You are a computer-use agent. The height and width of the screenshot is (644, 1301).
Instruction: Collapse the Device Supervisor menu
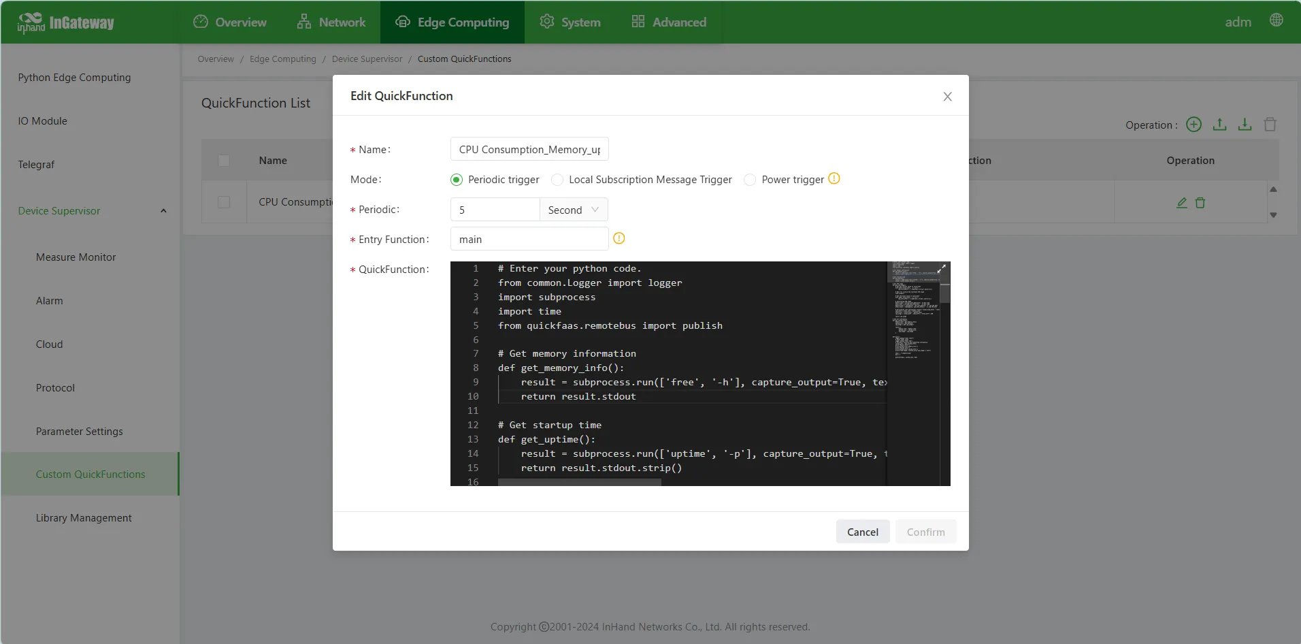[x=163, y=211]
